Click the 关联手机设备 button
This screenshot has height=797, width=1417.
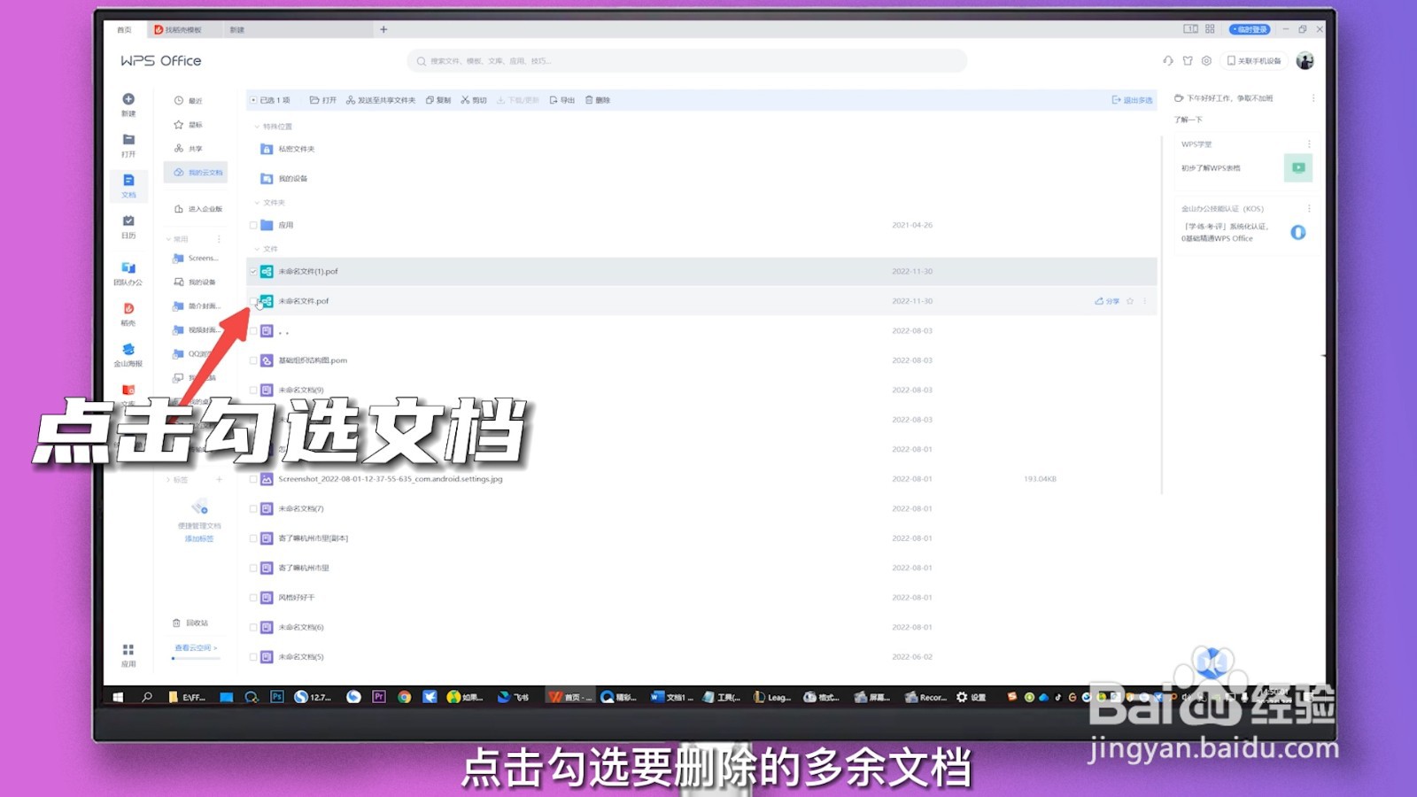1254,61
